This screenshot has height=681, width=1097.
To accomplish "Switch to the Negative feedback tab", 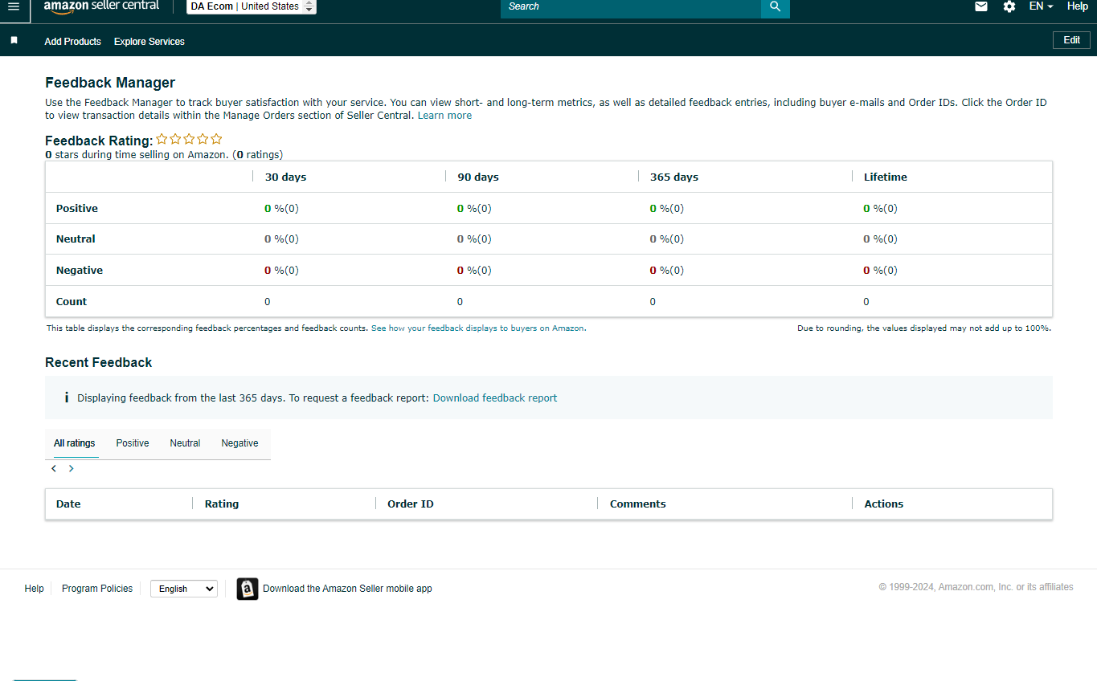I will (x=240, y=443).
